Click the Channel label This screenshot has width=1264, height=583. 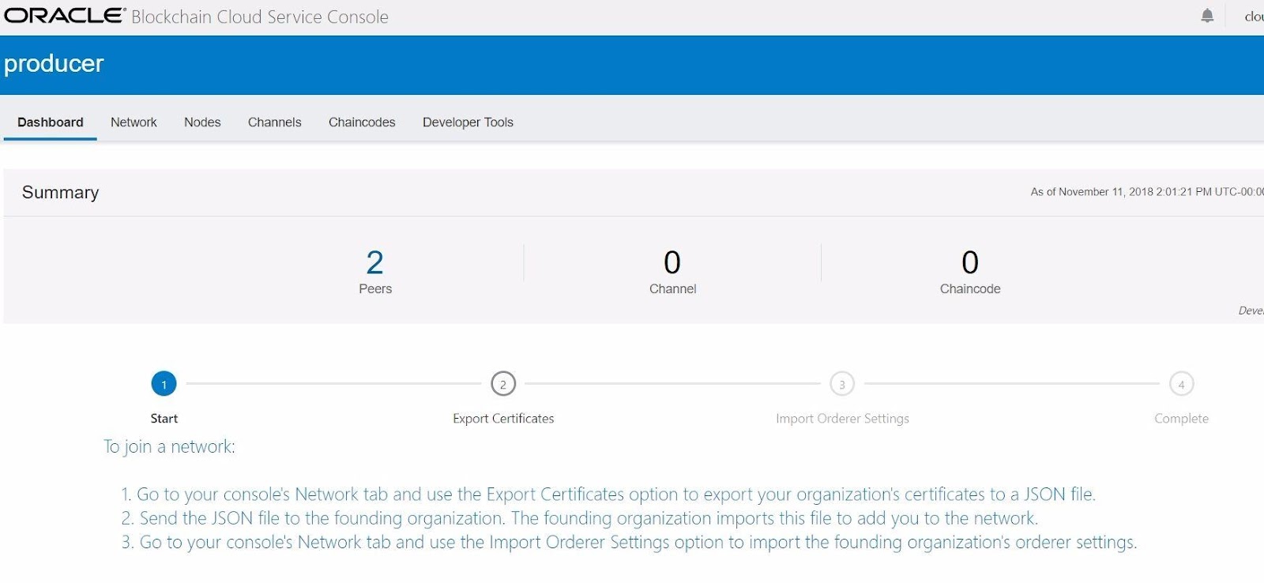[x=673, y=289]
